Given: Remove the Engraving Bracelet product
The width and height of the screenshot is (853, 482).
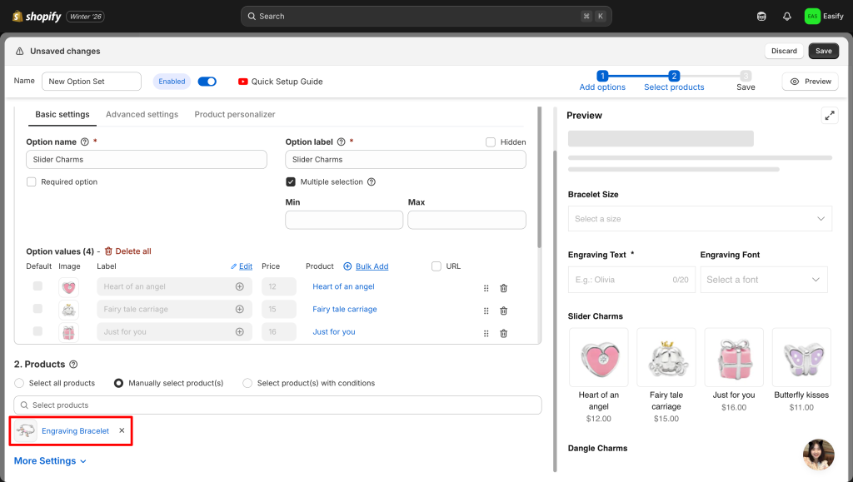Looking at the screenshot, I should pos(122,431).
